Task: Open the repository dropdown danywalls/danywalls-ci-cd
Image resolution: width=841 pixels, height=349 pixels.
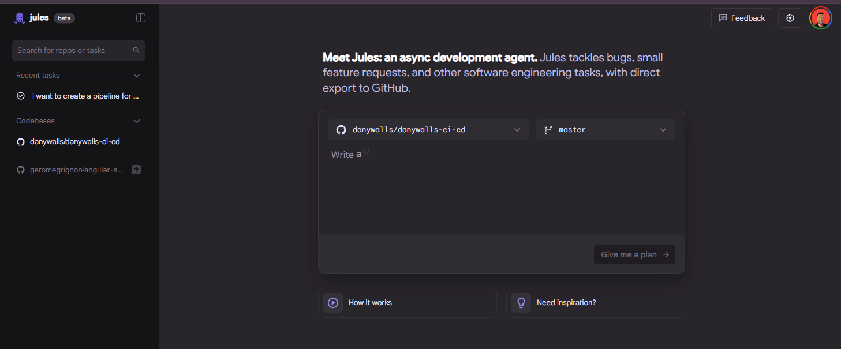Action: (x=428, y=130)
